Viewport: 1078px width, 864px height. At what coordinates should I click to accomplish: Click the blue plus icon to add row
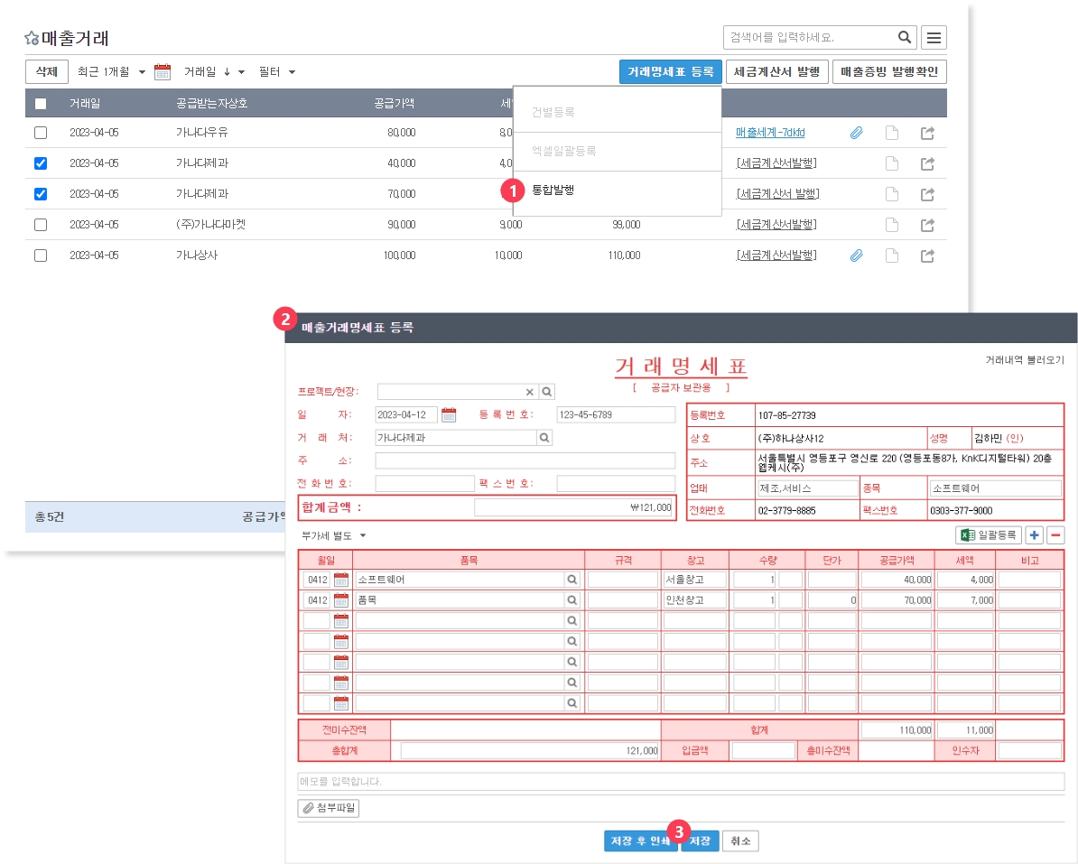[x=1035, y=535]
